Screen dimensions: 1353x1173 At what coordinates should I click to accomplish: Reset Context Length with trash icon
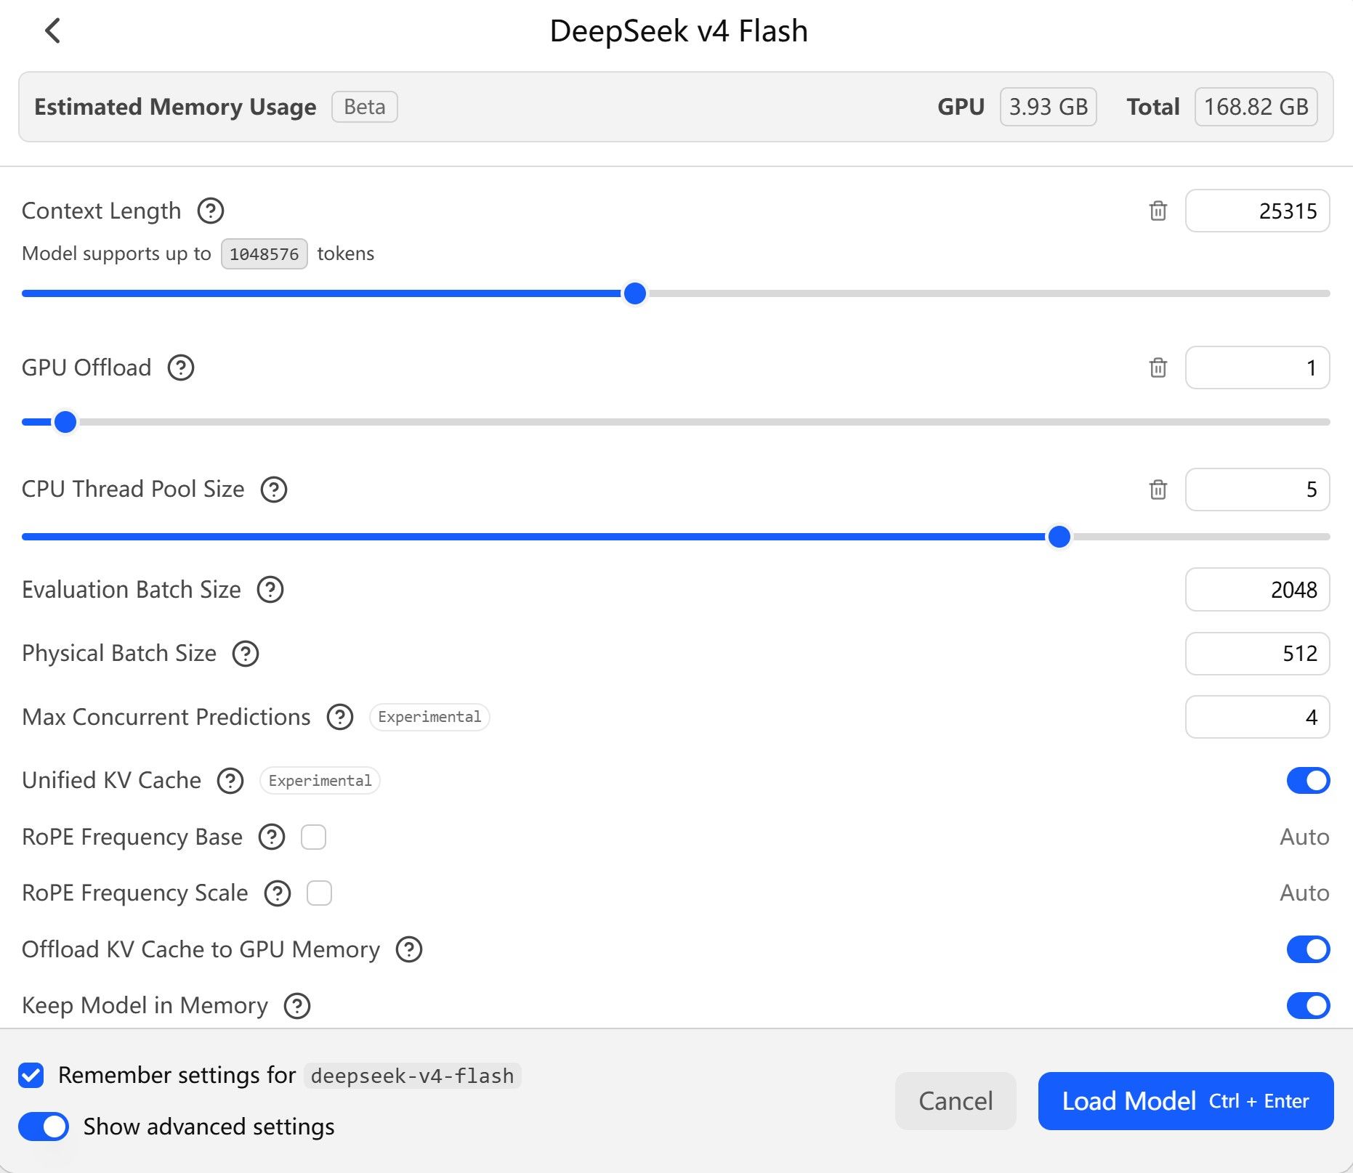tap(1158, 211)
